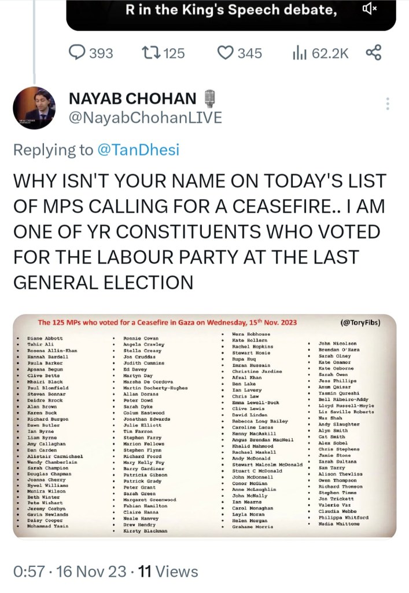Open Nayab Chohan's profile avatar
Image resolution: width=409 pixels, height=593 pixels.
pos(34,108)
